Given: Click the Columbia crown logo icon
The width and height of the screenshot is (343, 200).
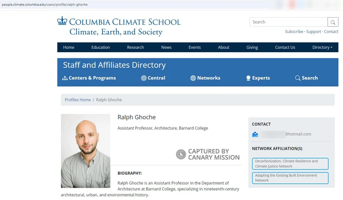Looking at the screenshot, I should pyautogui.click(x=62, y=21).
